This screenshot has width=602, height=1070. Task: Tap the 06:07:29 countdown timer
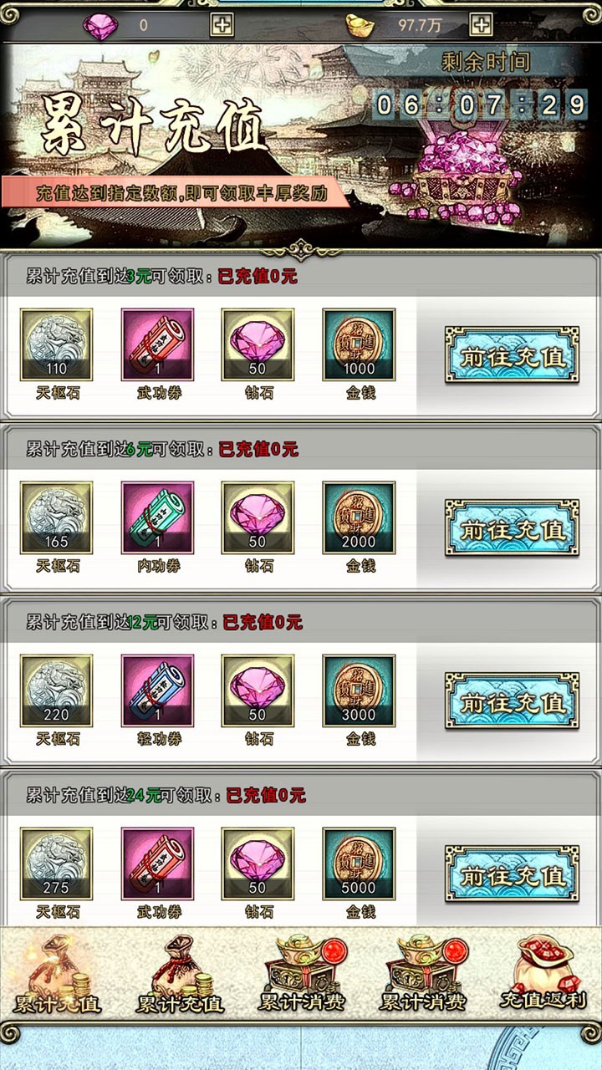click(x=481, y=104)
